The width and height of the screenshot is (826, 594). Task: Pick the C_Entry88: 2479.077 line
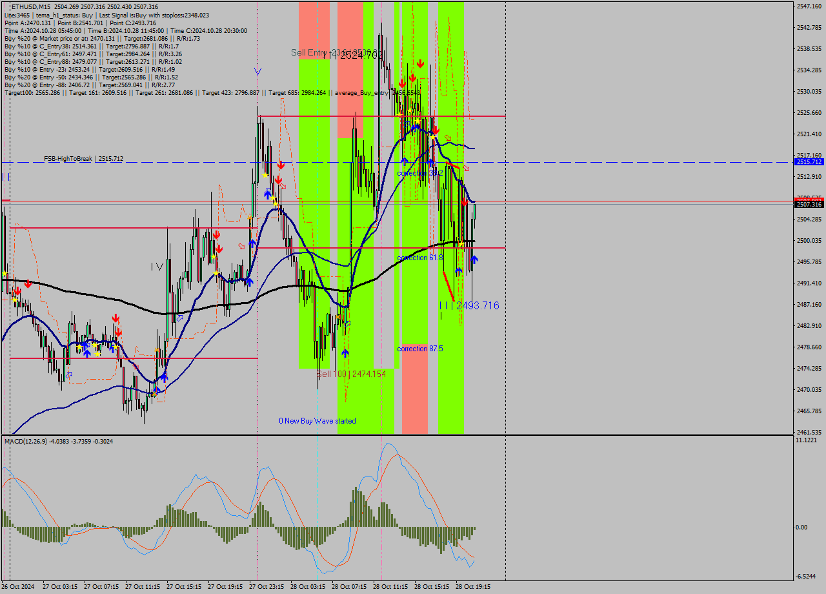pyautogui.click(x=94, y=61)
